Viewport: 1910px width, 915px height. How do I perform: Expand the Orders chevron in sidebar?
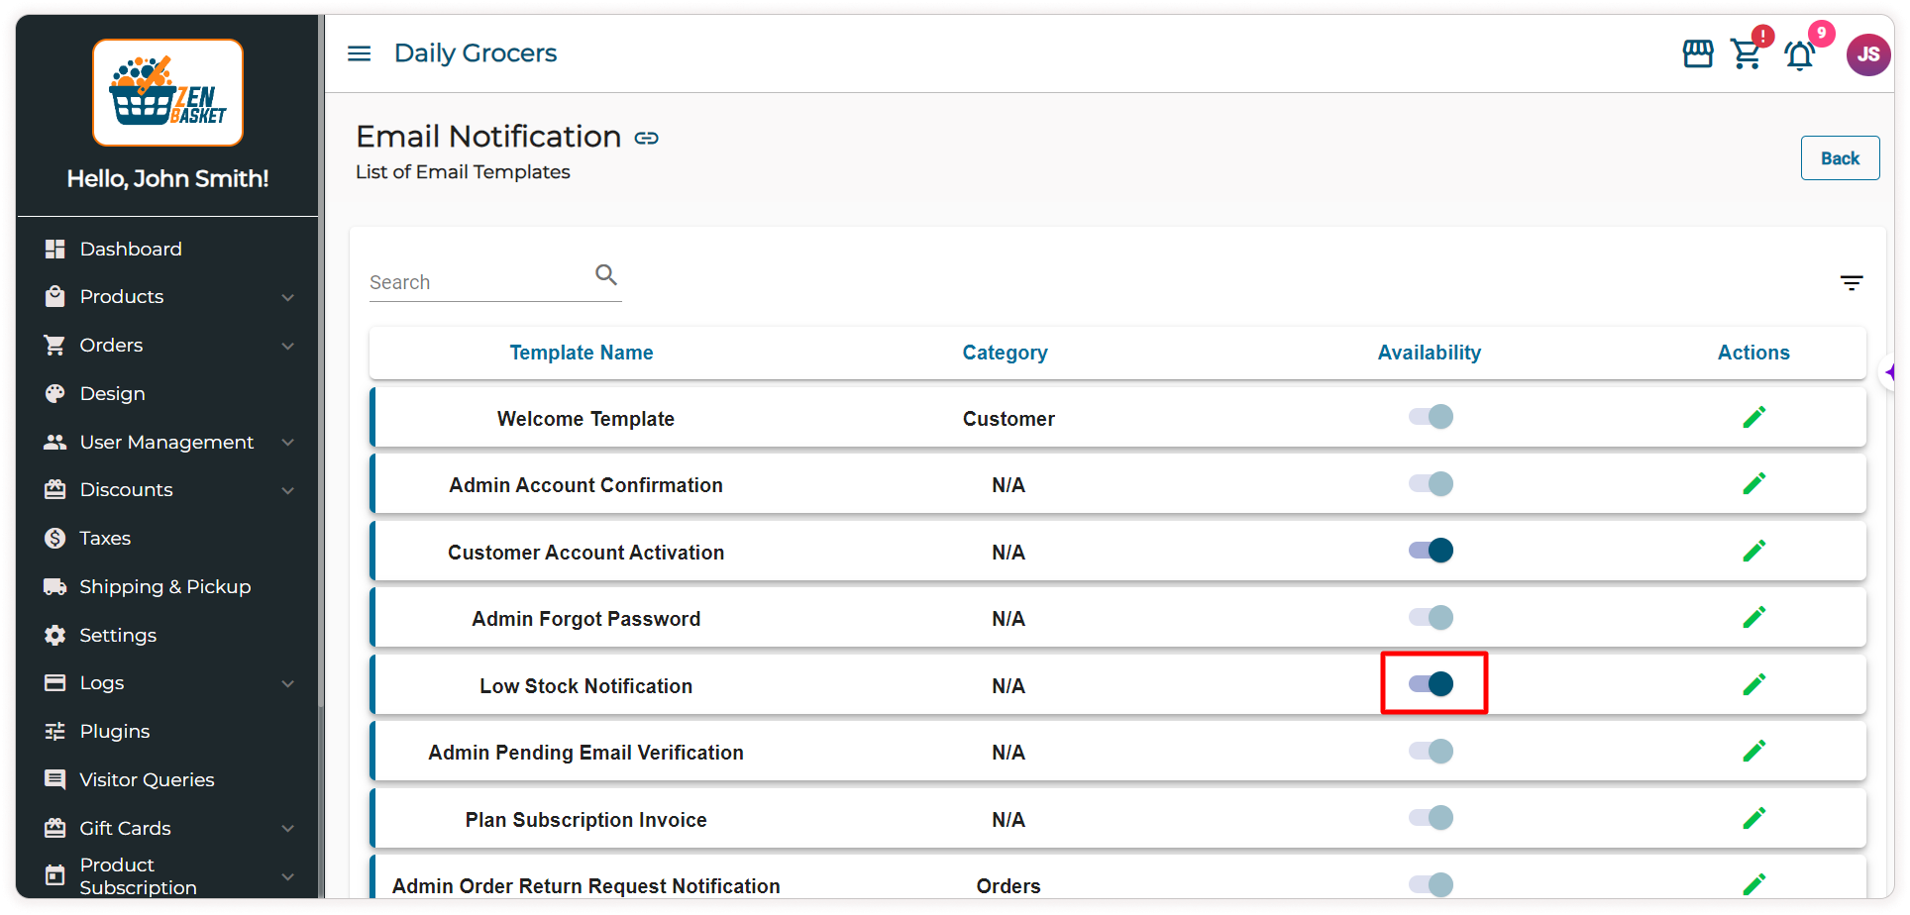point(287,346)
